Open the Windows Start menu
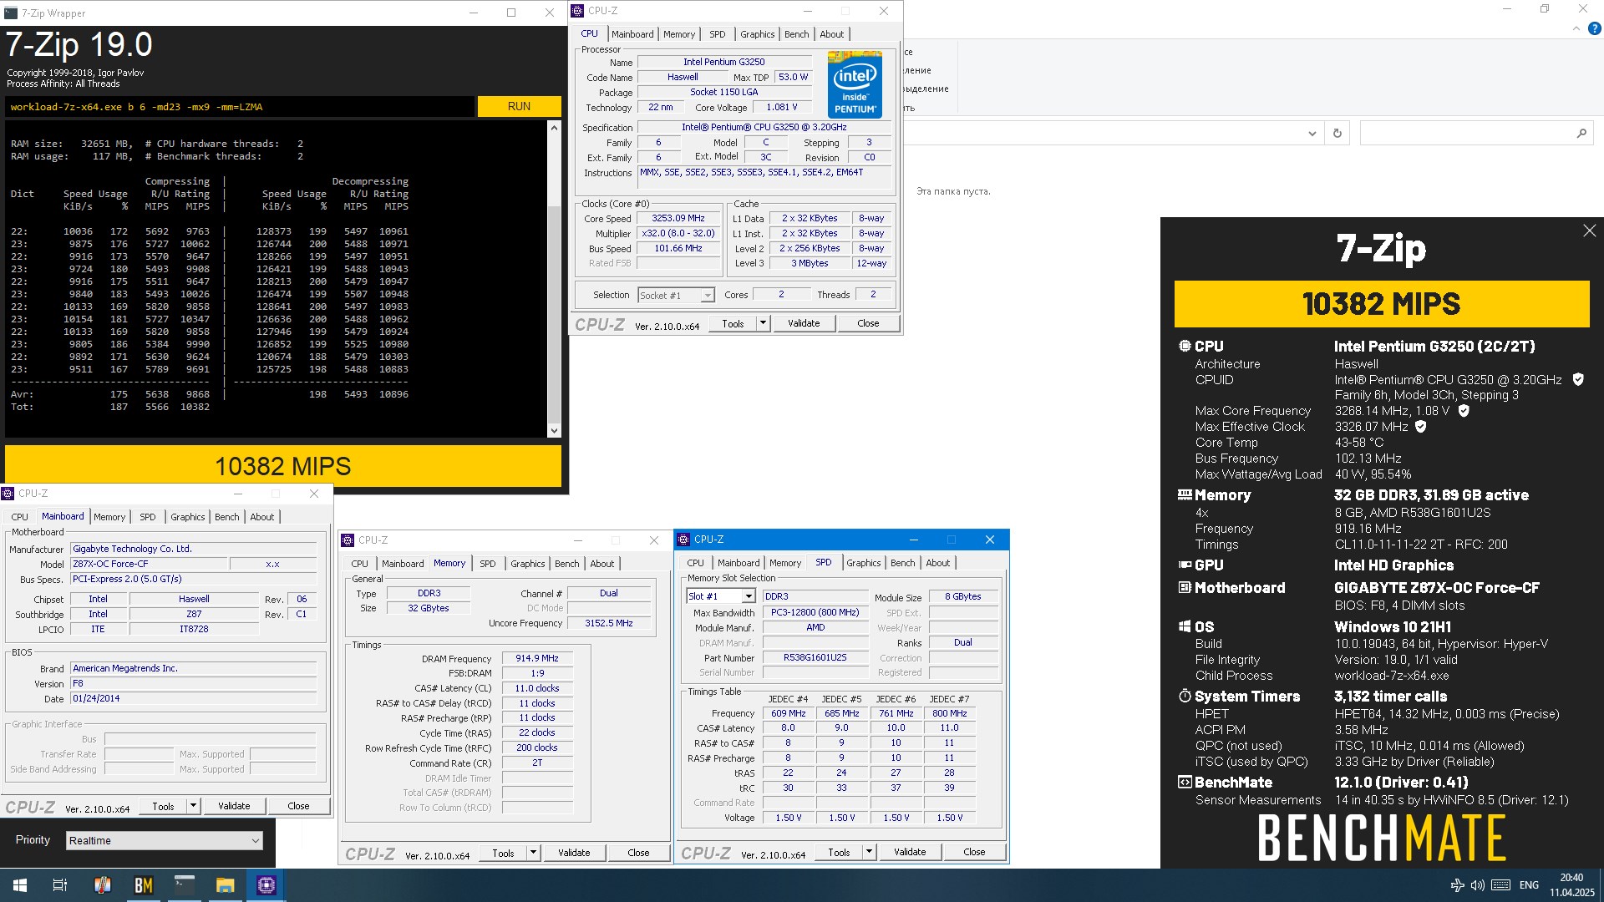Viewport: 1604px width, 902px height. (x=20, y=885)
